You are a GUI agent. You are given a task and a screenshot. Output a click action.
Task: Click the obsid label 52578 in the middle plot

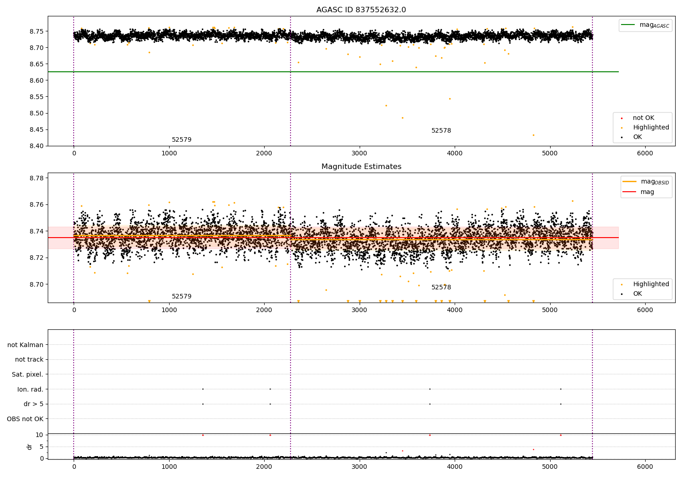(441, 288)
